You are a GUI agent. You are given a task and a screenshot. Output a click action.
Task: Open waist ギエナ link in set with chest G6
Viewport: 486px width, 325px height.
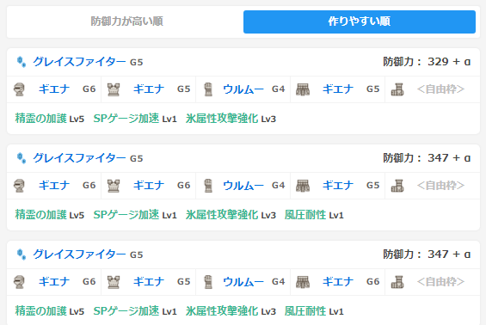click(x=338, y=186)
